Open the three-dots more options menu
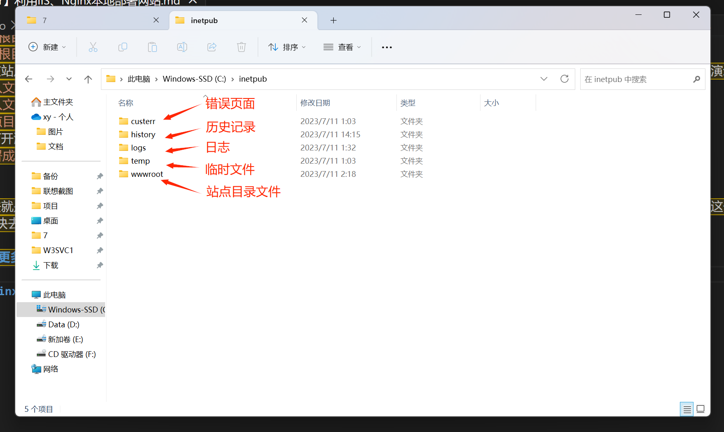Image resolution: width=724 pixels, height=432 pixels. [387, 47]
